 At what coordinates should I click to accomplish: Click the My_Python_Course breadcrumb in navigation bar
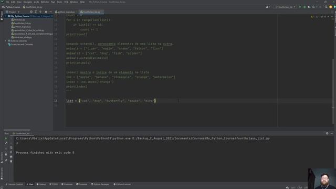click(x=10, y=7)
